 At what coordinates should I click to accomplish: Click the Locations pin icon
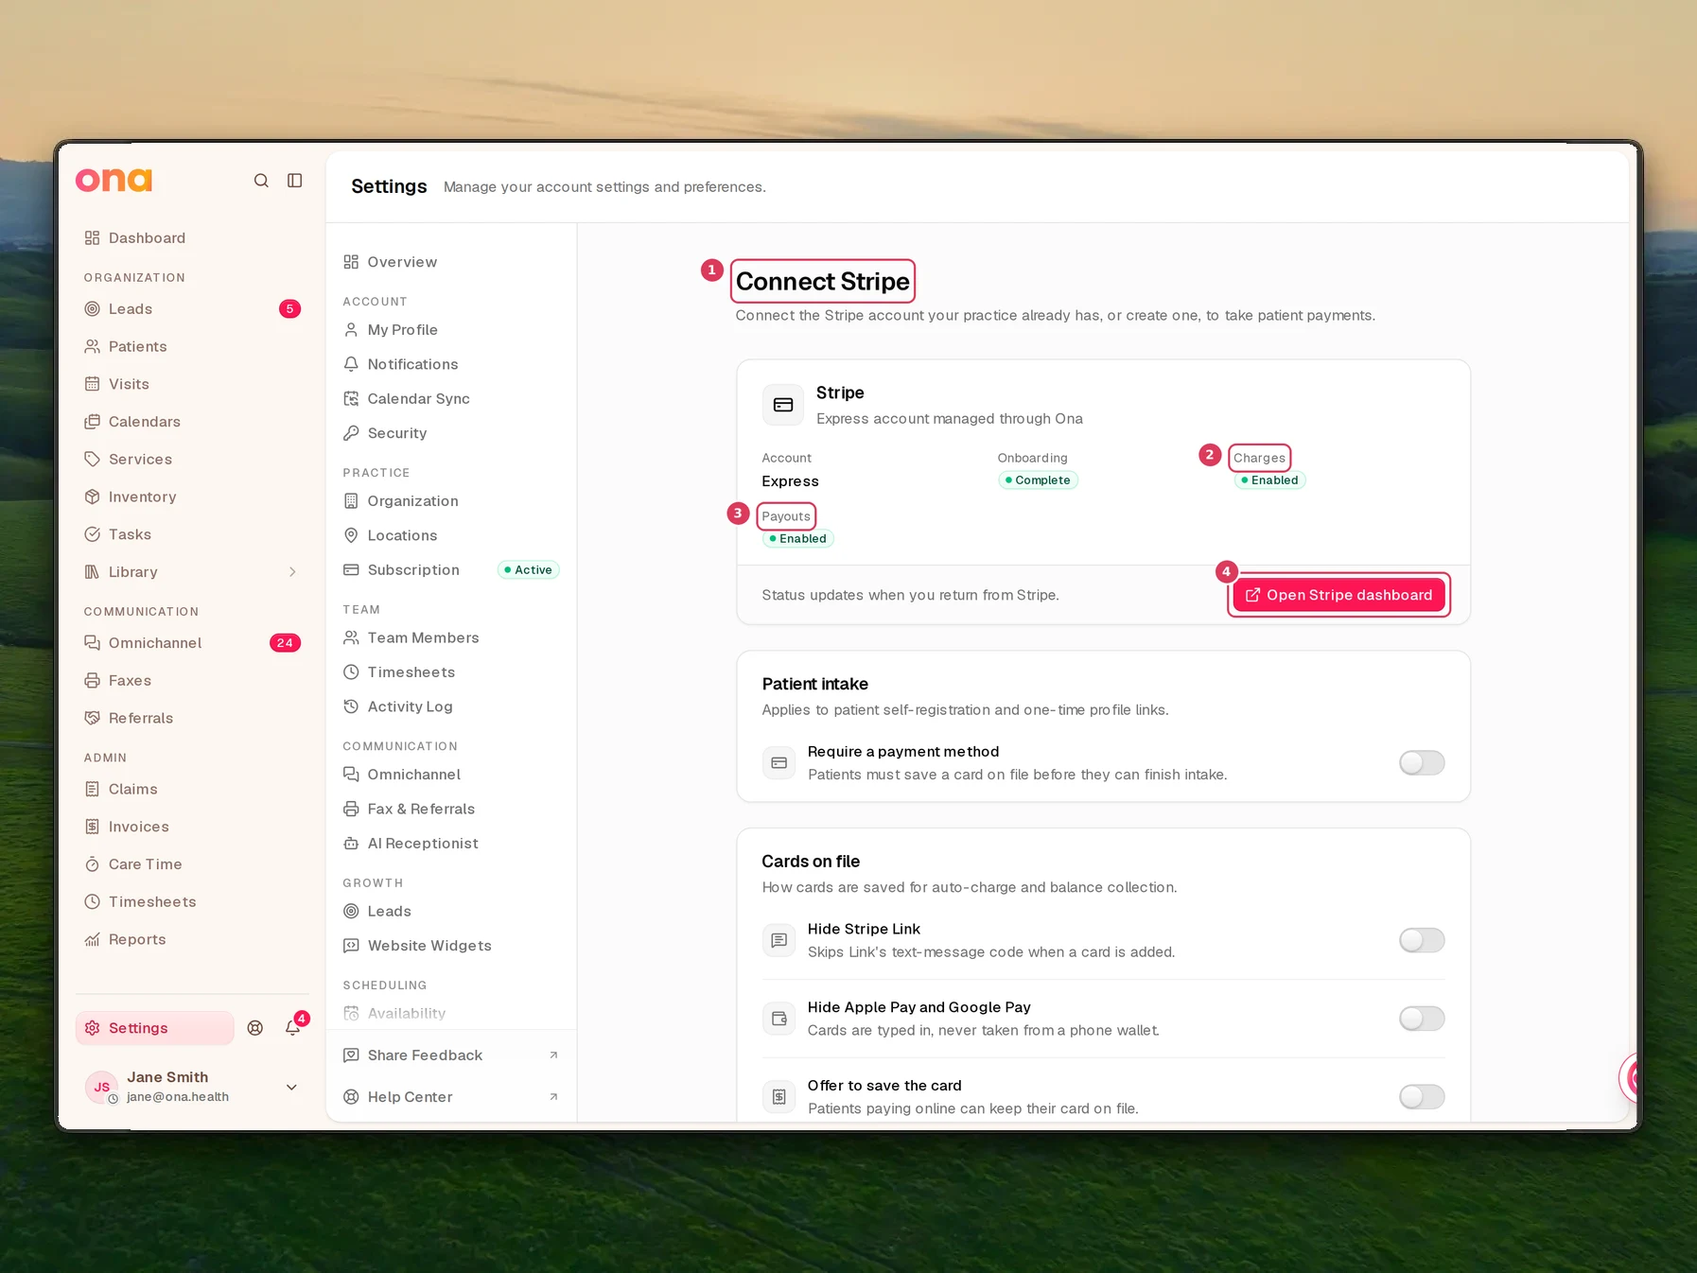pos(351,535)
